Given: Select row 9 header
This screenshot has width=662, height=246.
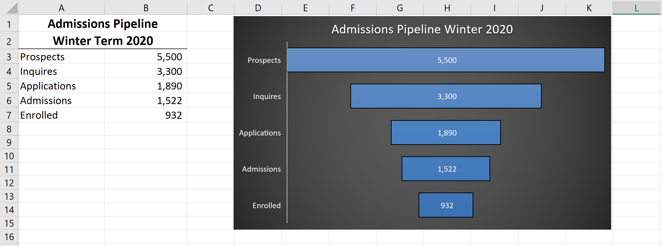Looking at the screenshot, I should click(x=9, y=142).
